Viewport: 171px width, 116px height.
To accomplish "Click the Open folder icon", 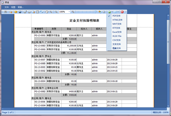I will [16, 12].
